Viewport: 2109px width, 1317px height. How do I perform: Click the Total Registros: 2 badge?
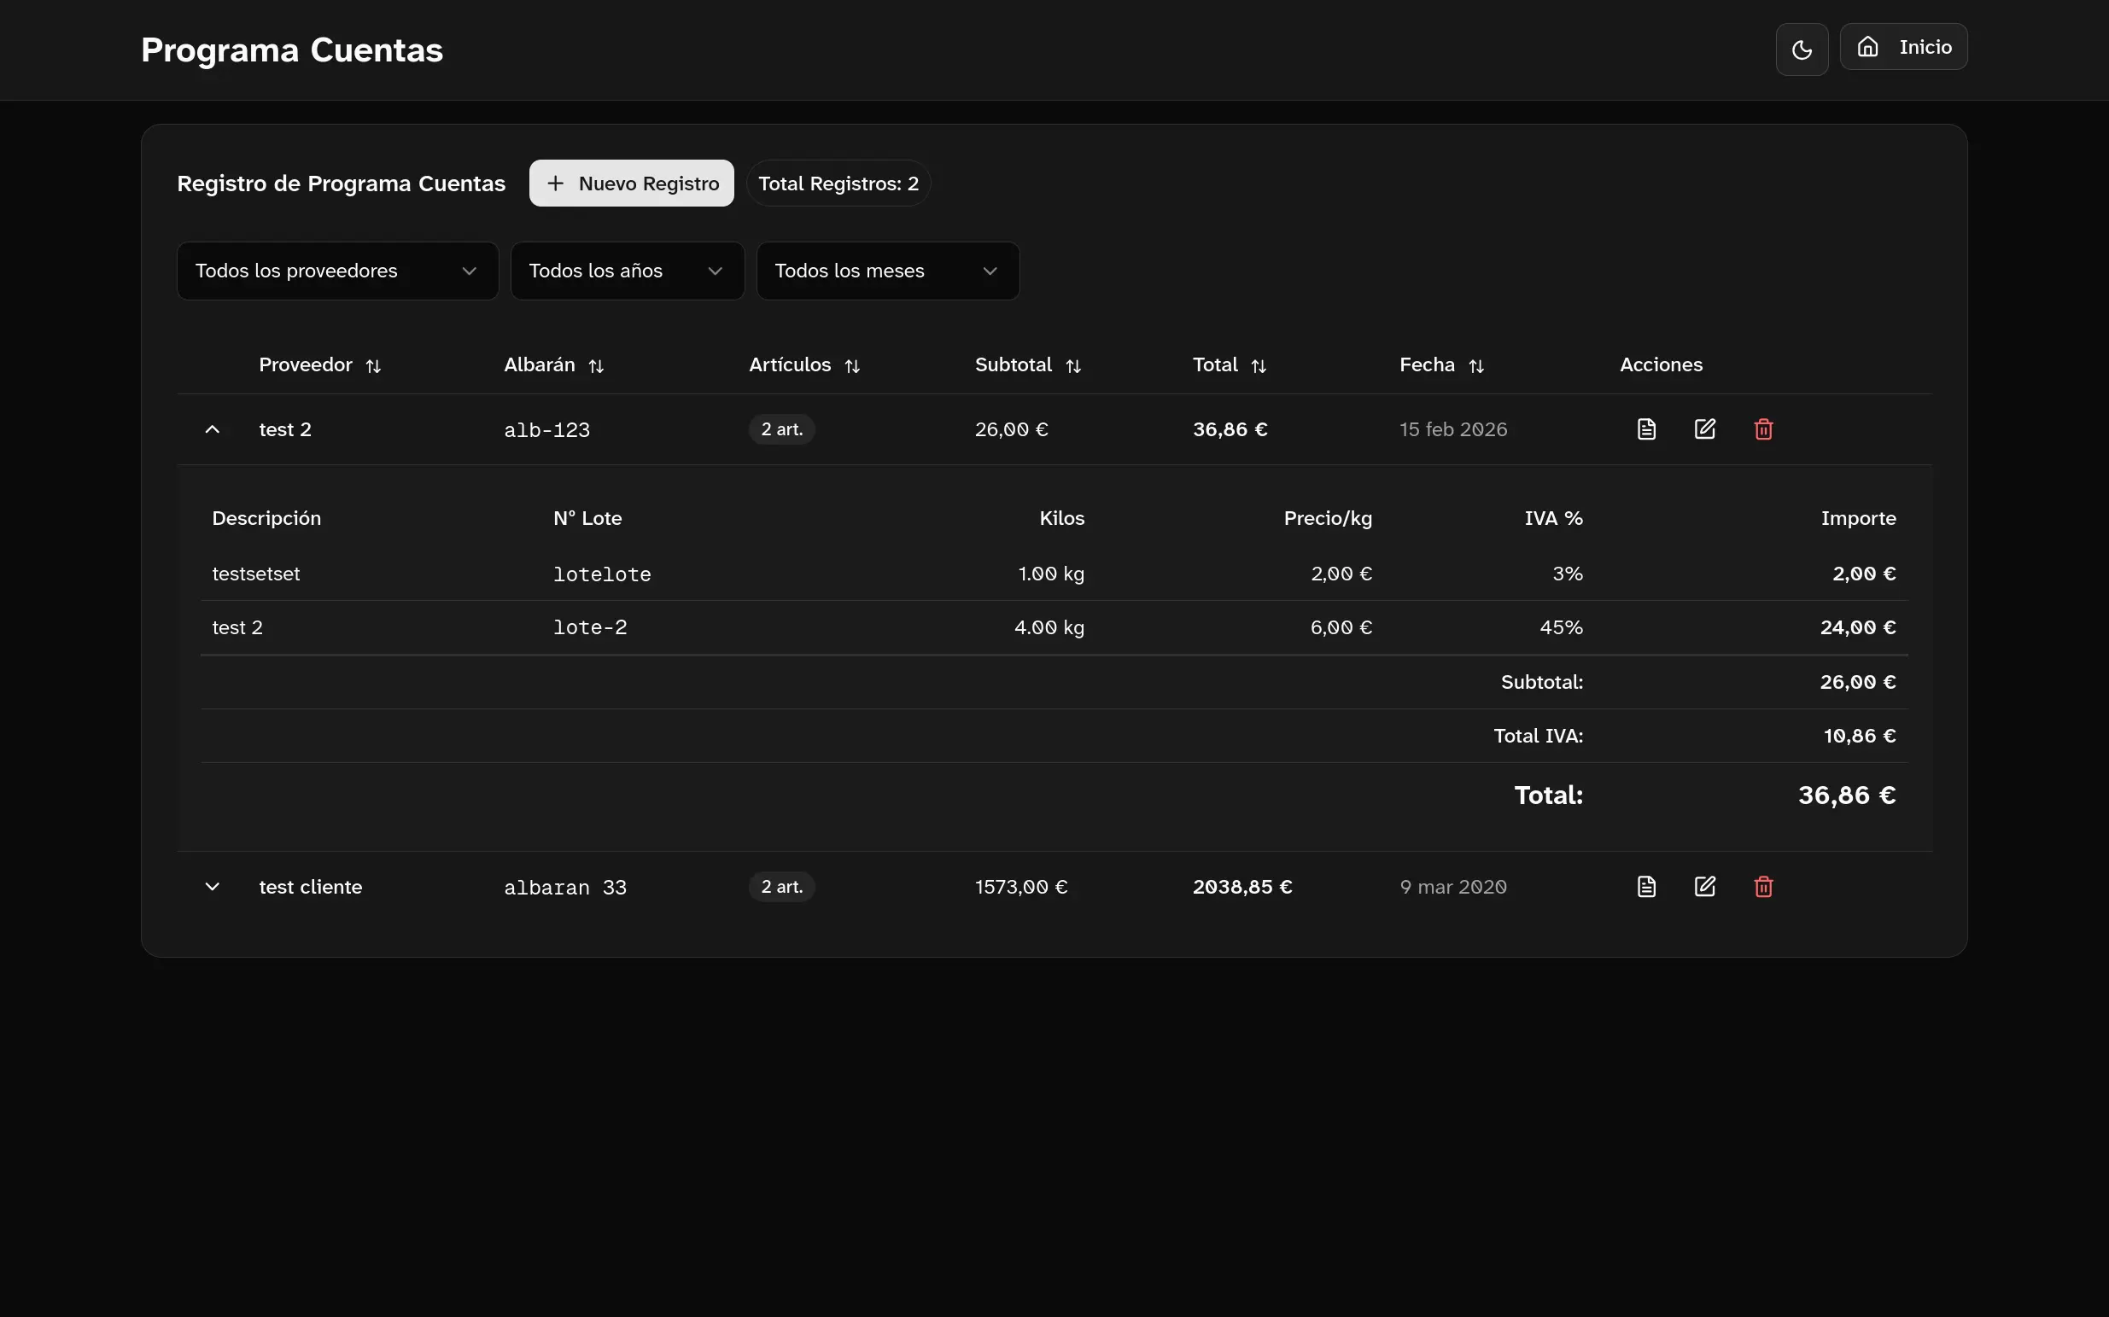(838, 183)
